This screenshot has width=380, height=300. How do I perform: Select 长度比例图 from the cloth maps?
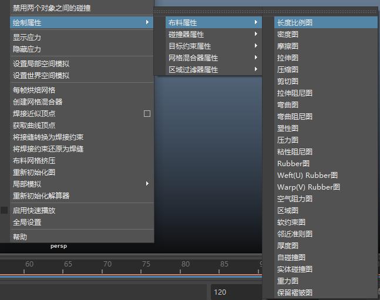coord(295,22)
